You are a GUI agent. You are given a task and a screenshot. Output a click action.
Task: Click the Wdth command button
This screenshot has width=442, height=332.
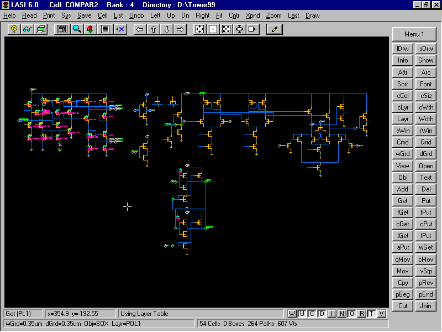[425, 119]
